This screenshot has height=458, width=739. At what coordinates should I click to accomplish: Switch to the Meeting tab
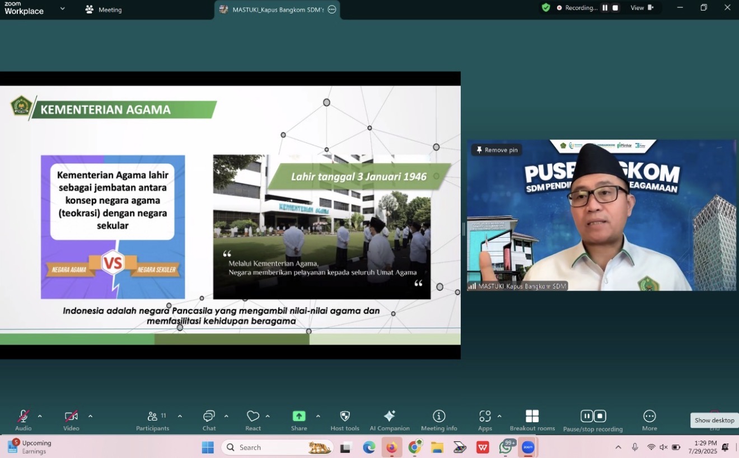point(104,10)
